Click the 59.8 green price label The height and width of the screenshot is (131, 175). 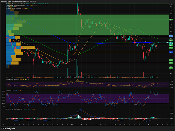[171, 60]
